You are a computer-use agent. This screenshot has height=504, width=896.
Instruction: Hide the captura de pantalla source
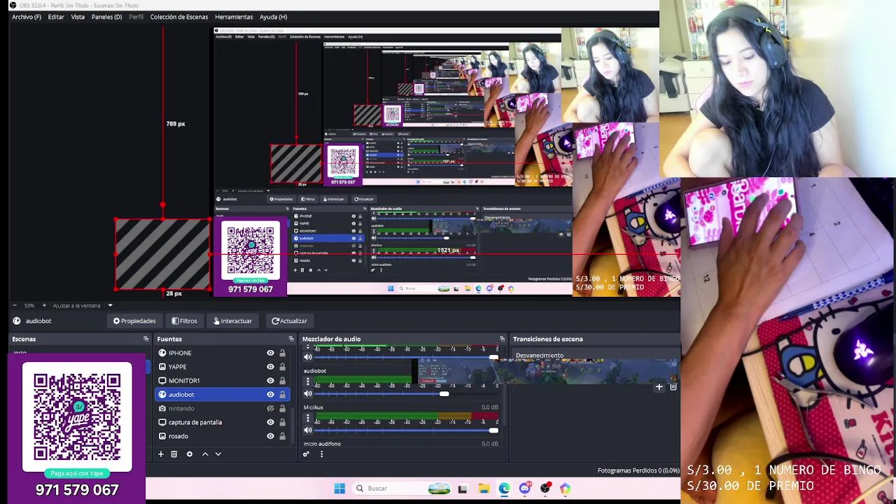[270, 422]
